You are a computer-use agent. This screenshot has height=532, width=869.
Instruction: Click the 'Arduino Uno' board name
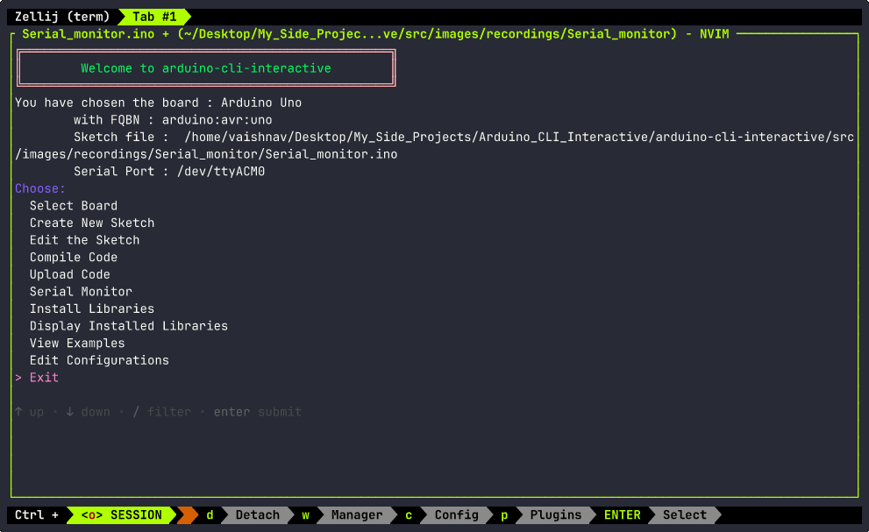(261, 103)
